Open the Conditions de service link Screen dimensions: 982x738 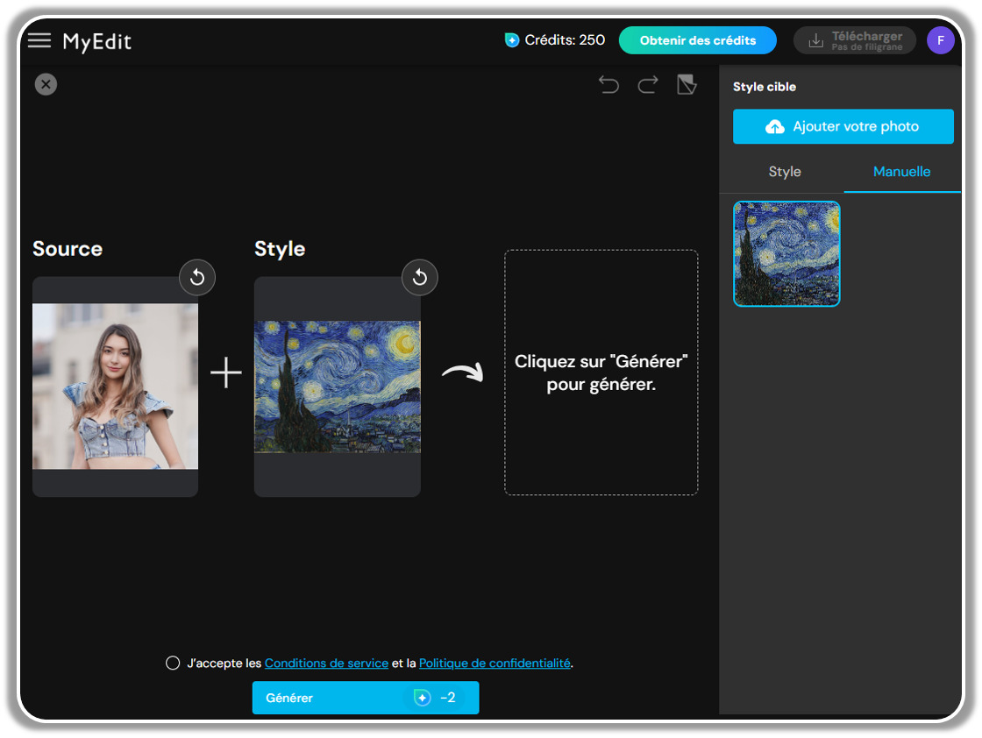coord(326,663)
